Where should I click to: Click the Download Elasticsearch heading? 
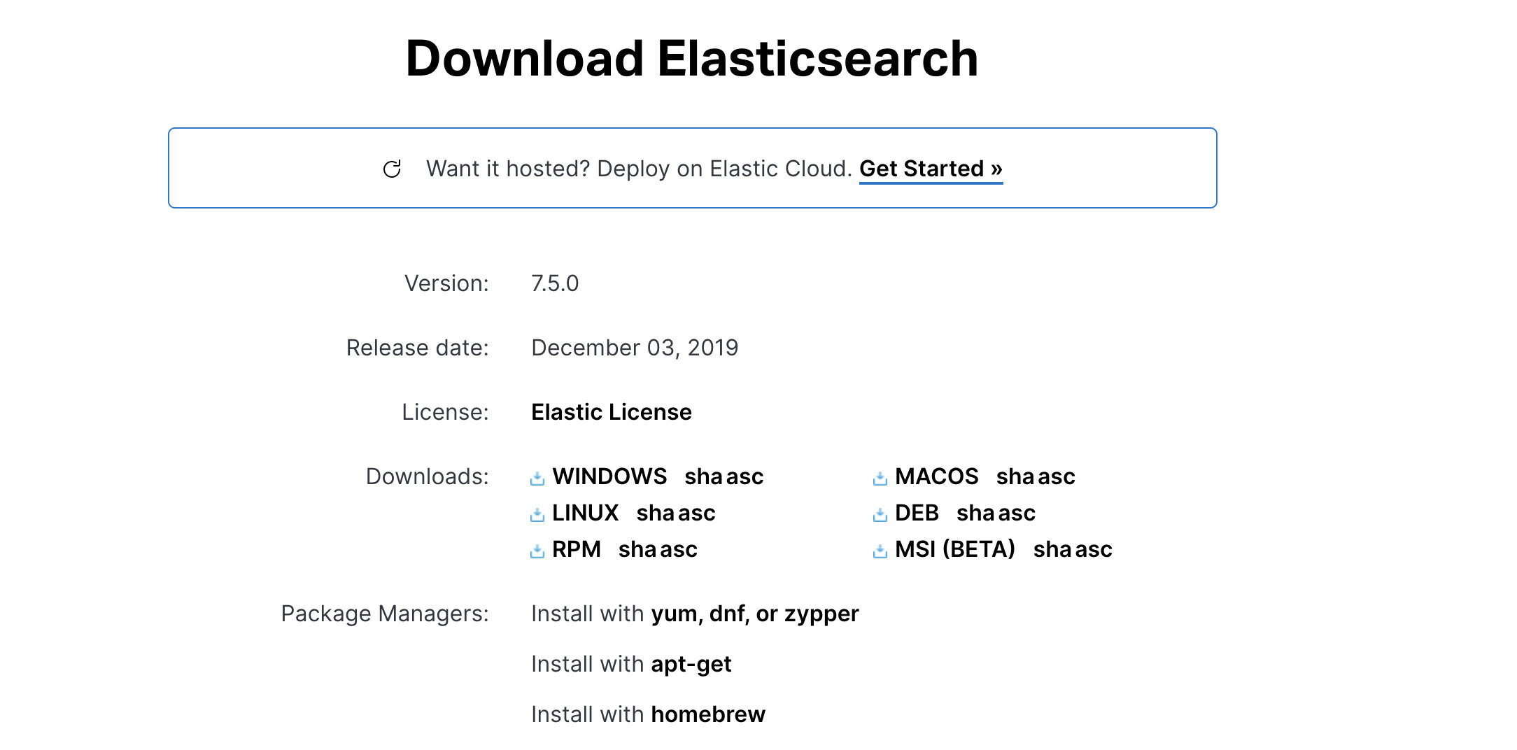(692, 58)
